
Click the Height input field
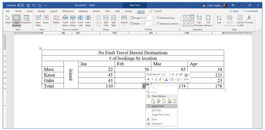(x=147, y=18)
